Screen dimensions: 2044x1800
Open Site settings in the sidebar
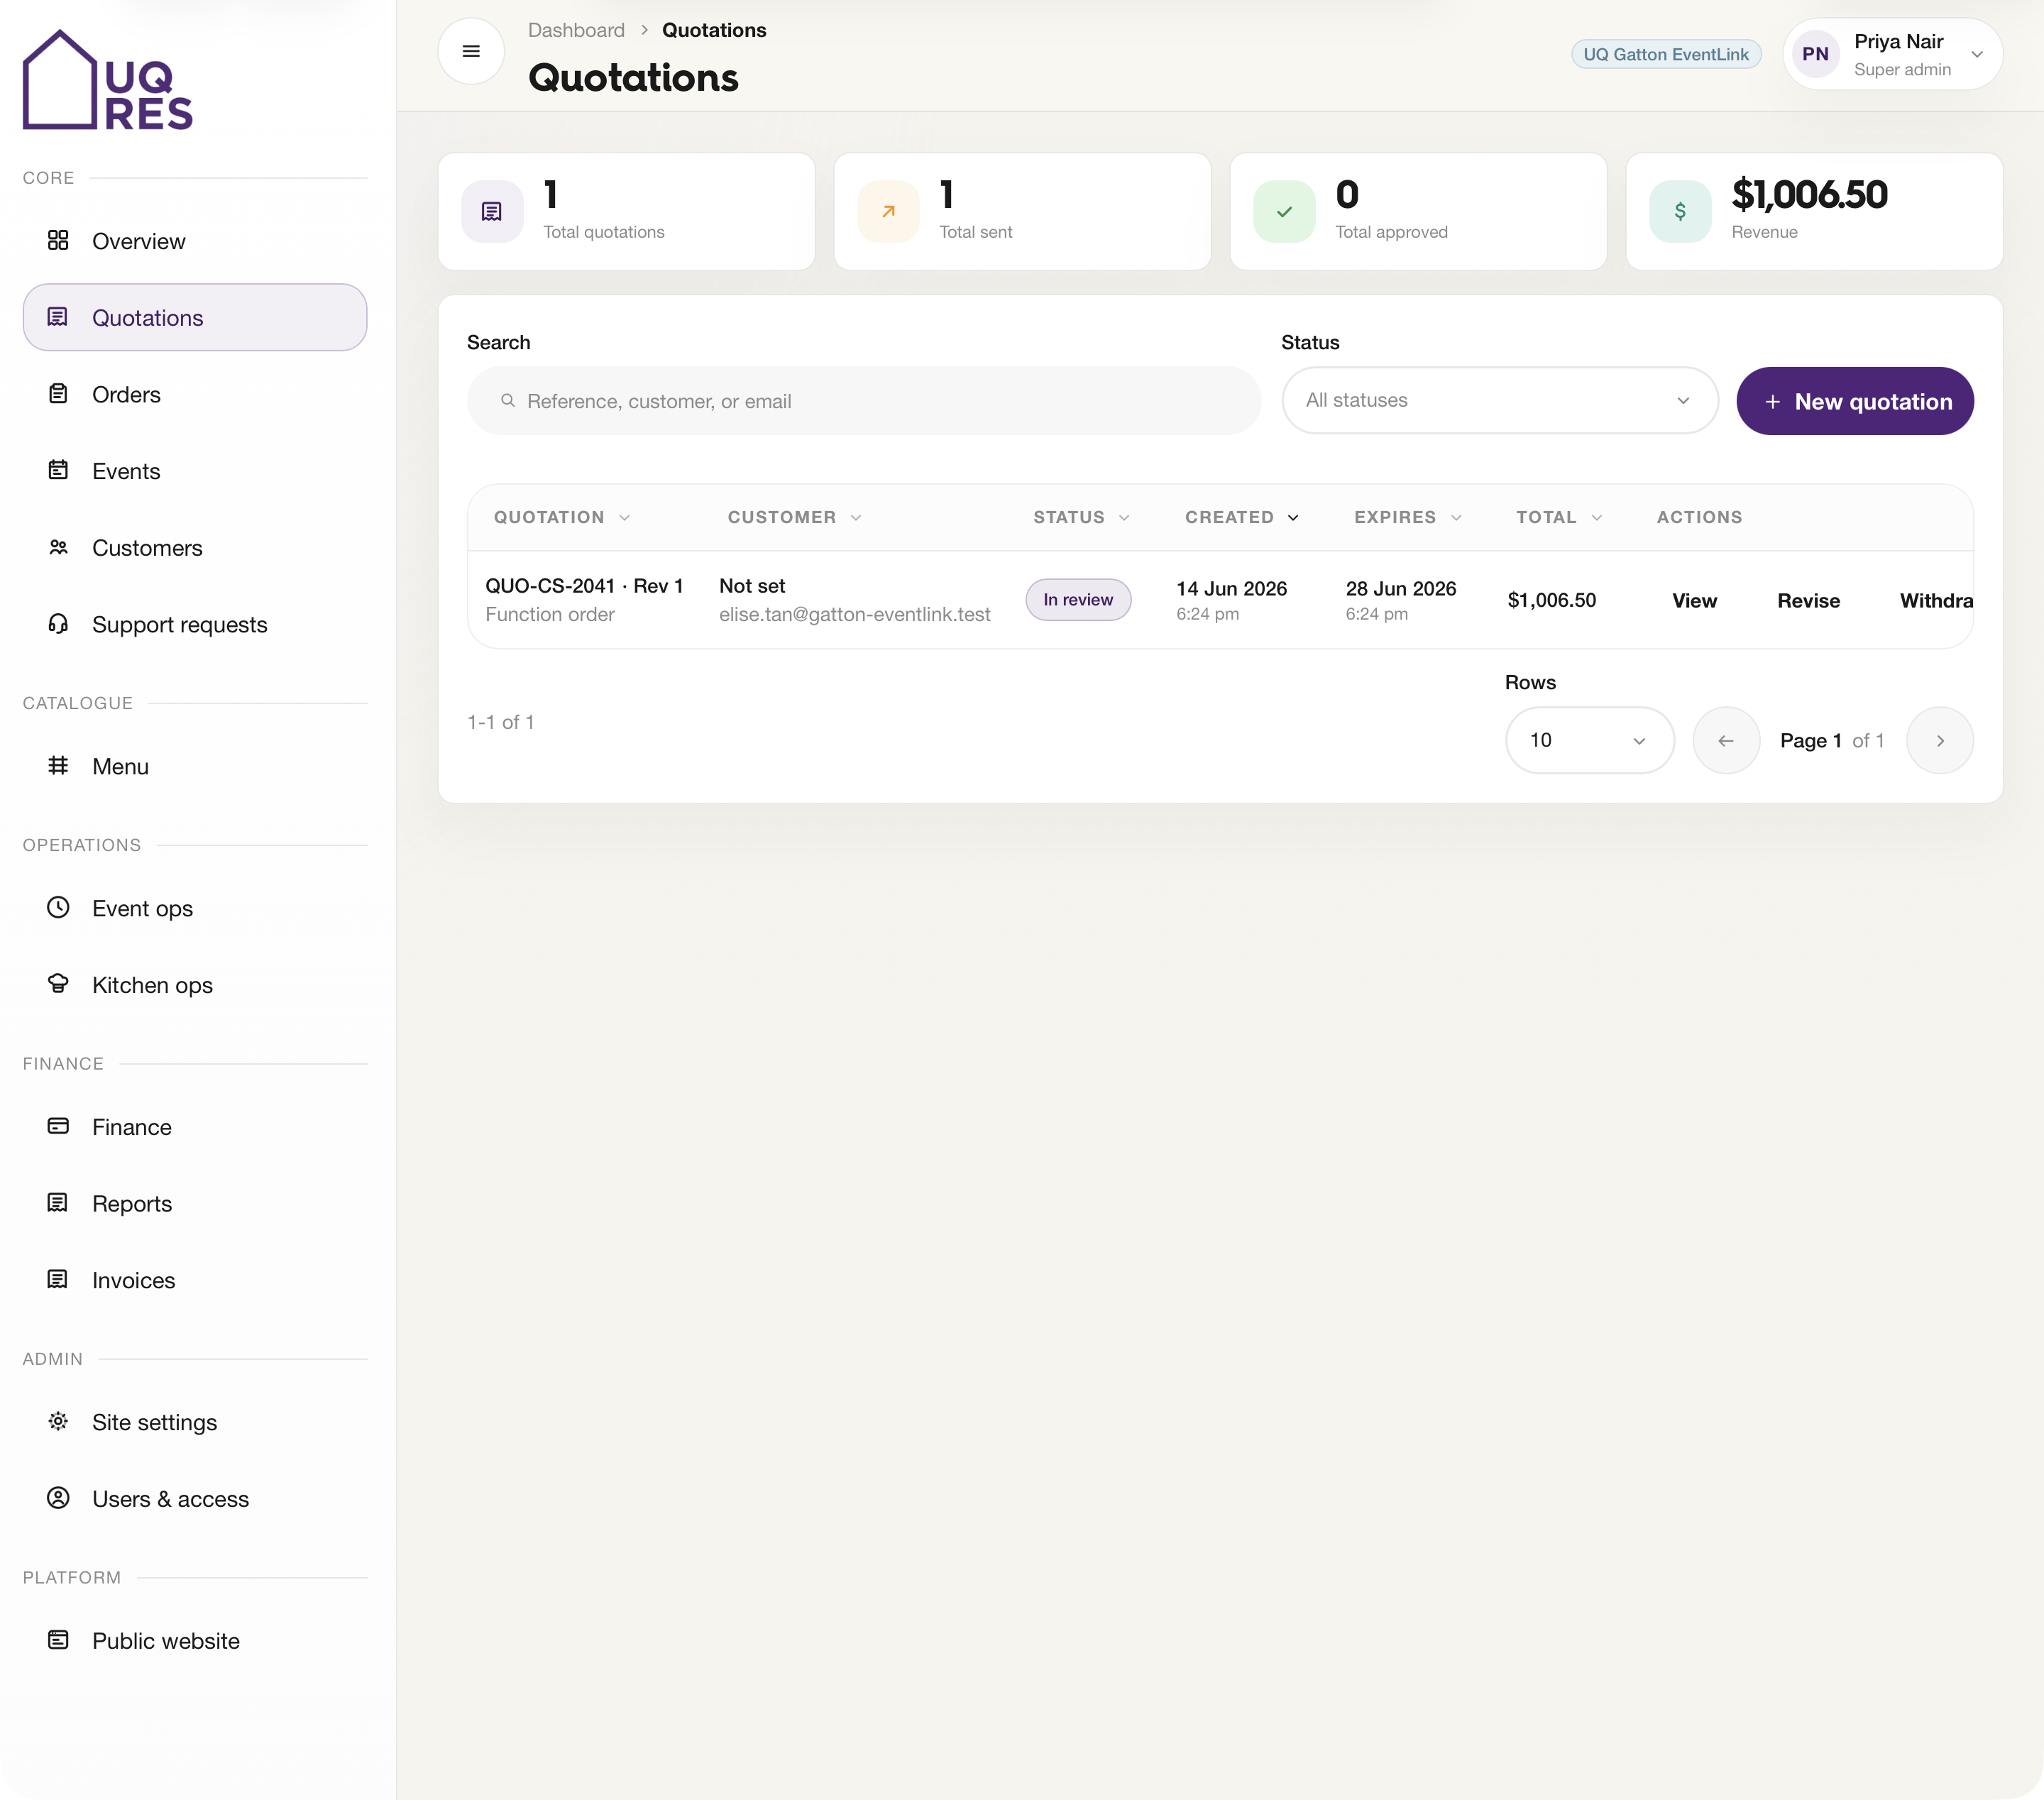click(x=195, y=1422)
